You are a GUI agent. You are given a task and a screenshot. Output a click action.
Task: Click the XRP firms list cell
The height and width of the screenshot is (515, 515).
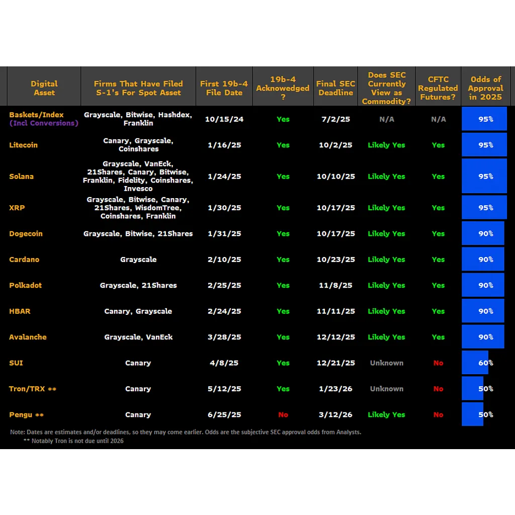[x=138, y=208]
